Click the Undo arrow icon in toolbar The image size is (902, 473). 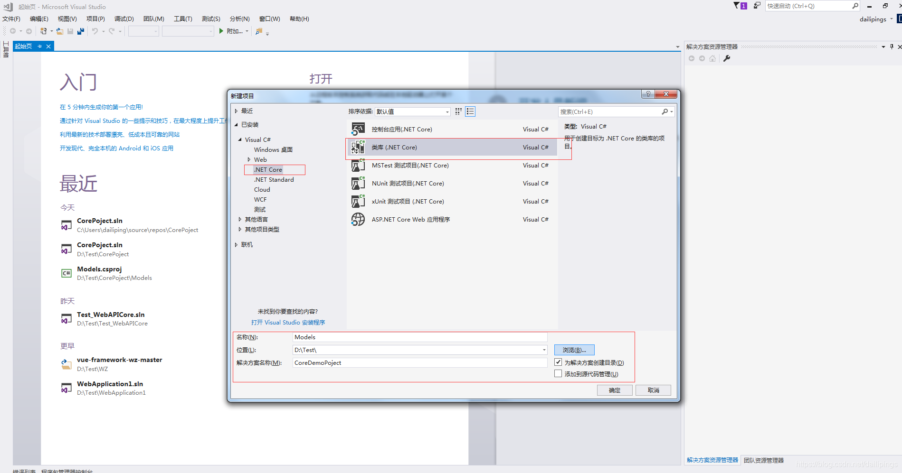(95, 31)
